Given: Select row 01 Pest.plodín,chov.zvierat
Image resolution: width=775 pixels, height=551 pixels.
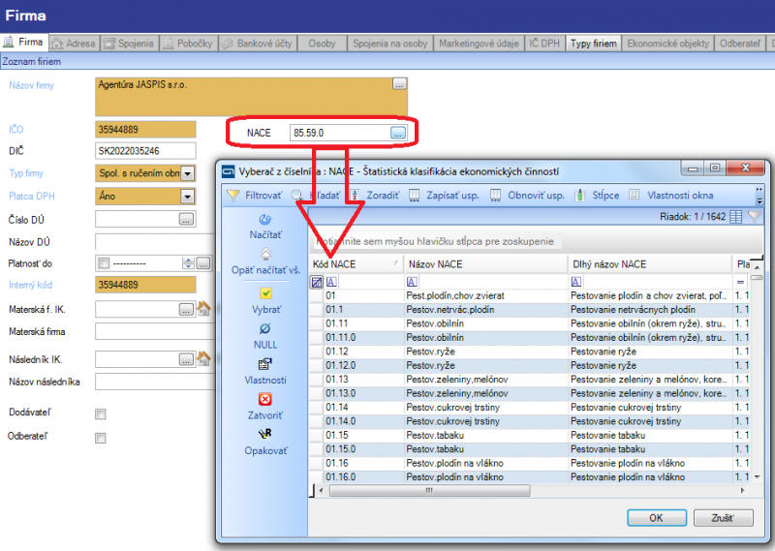Looking at the screenshot, I should (x=529, y=295).
